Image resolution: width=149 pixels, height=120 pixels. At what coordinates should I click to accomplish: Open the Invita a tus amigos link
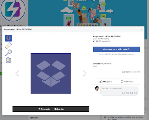(x=116, y=117)
